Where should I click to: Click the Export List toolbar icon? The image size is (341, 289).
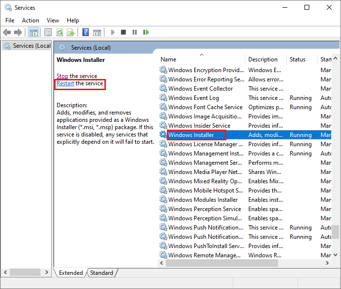tap(71, 33)
